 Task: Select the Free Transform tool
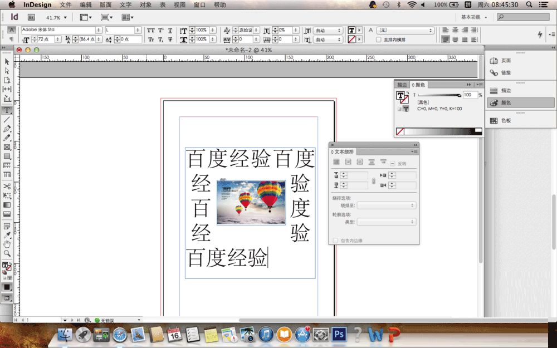[x=7, y=195]
